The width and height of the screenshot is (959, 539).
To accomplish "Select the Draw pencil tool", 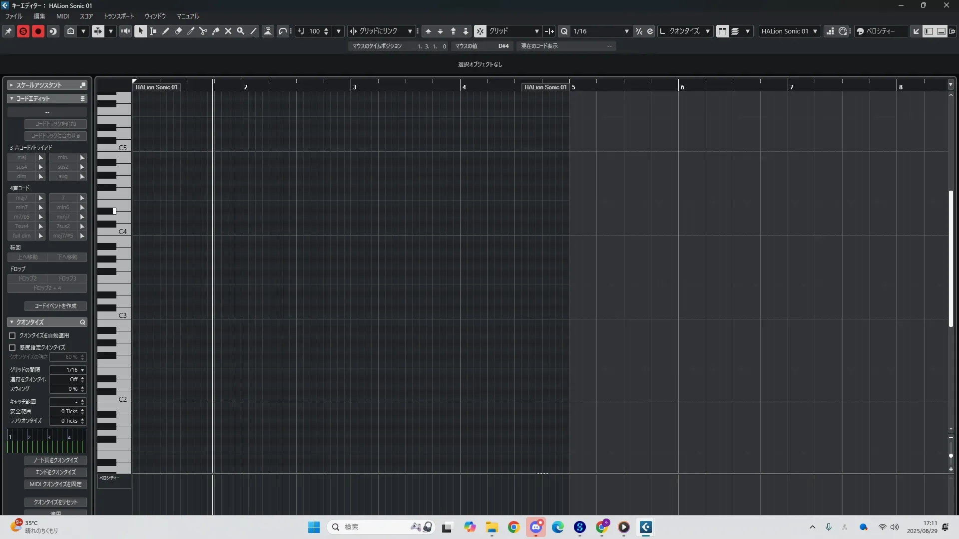I will 166,31.
